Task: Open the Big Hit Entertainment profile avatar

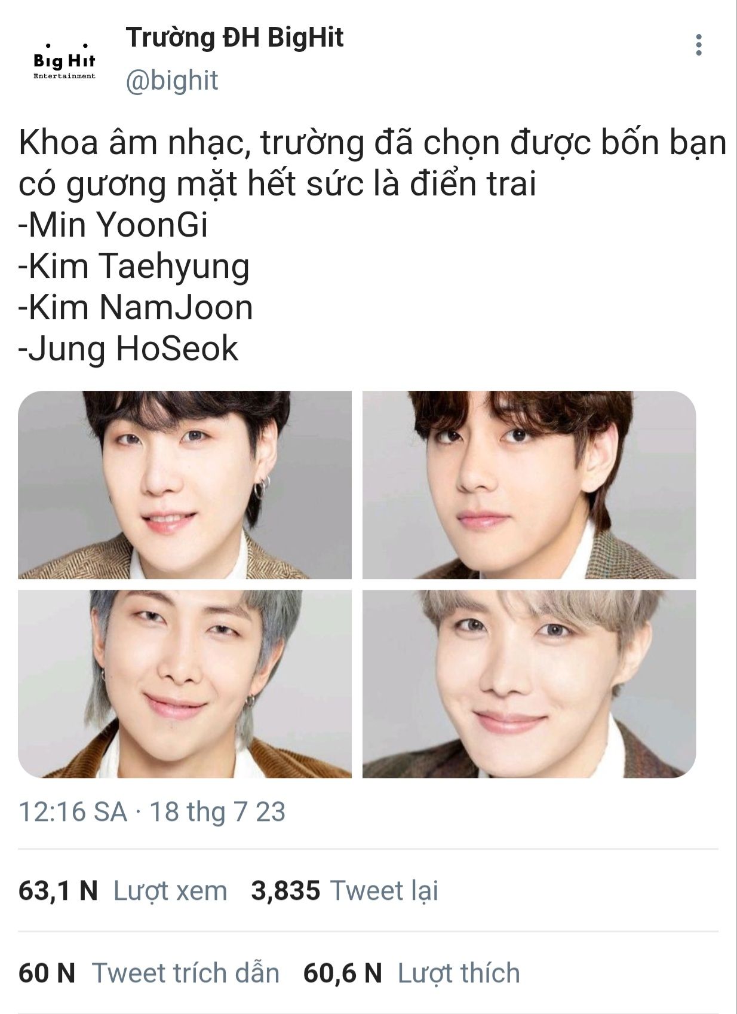Action: tap(65, 60)
